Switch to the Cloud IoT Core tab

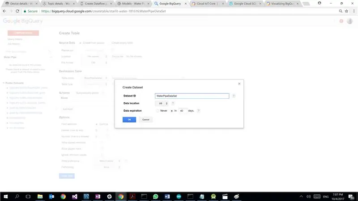point(207,4)
